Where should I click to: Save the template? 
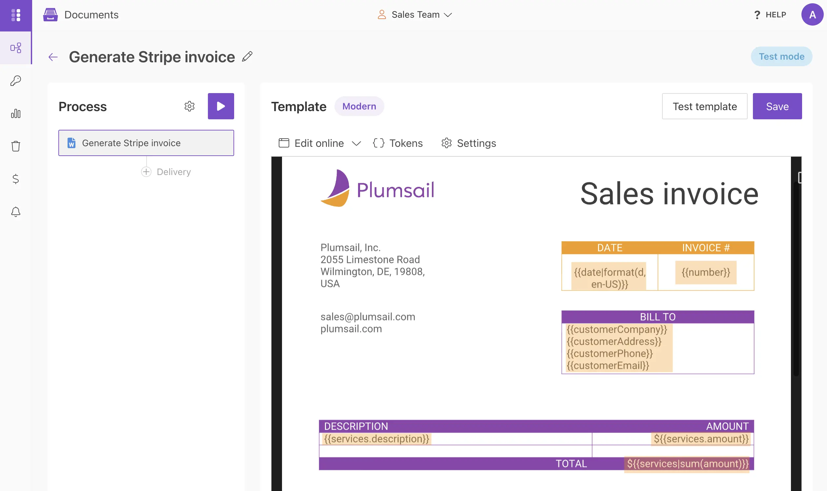coord(777,106)
